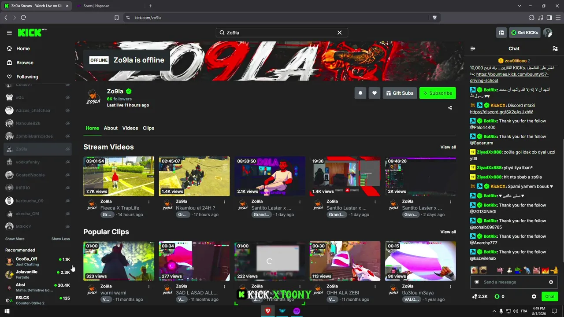The image size is (564, 317).
Task: Open options menu for 3AD L ASAD clip
Action: (x=224, y=287)
